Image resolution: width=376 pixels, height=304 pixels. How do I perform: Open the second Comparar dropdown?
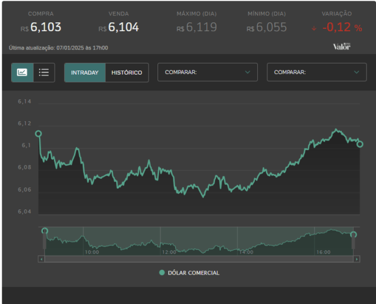pyautogui.click(x=317, y=72)
